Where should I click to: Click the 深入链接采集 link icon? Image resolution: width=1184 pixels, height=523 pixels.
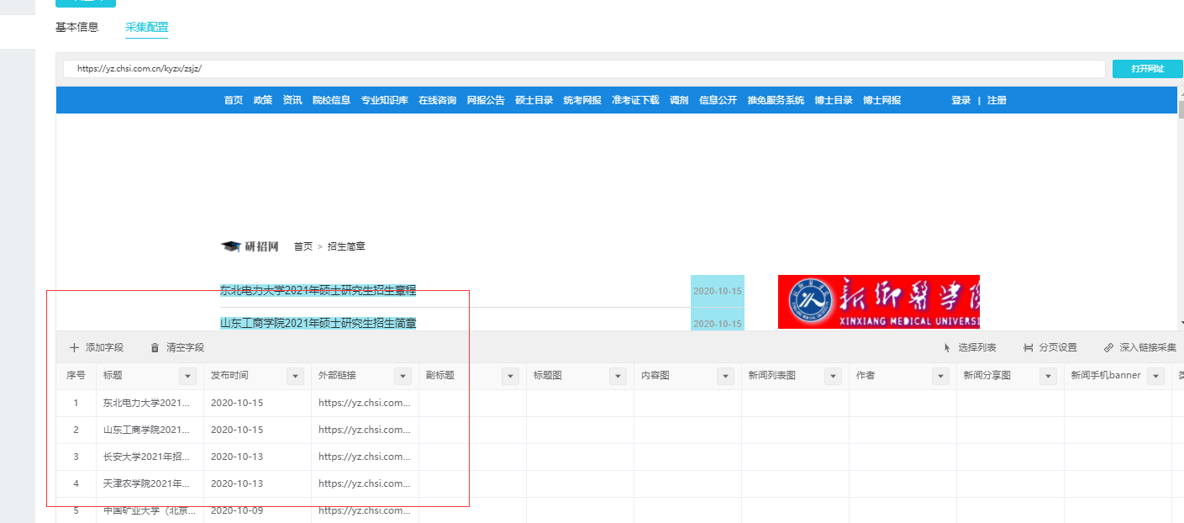(x=1108, y=347)
